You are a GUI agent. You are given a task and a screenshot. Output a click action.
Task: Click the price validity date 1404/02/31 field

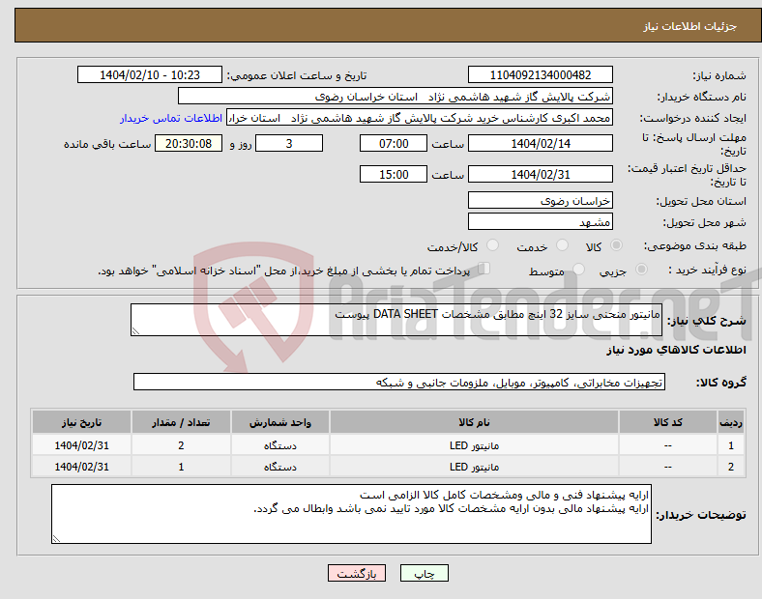[541, 174]
